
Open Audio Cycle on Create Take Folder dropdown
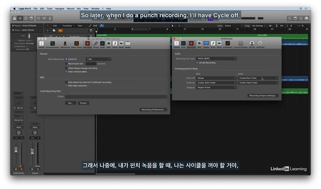coord(258,83)
